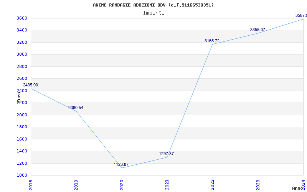Select the 3587 data label at top right
The image size is (307, 192).
point(301,15)
